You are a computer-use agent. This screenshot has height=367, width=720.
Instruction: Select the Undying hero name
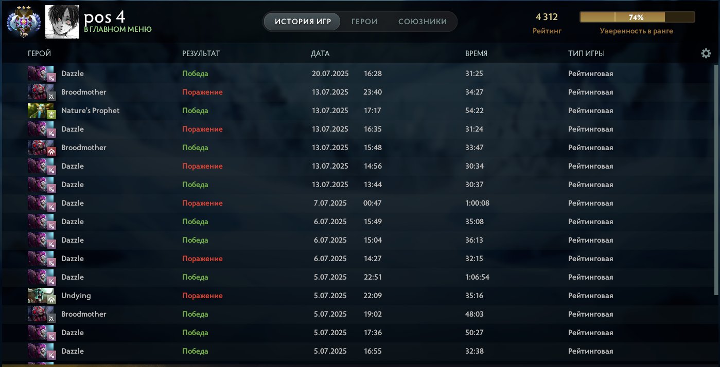[76, 296]
